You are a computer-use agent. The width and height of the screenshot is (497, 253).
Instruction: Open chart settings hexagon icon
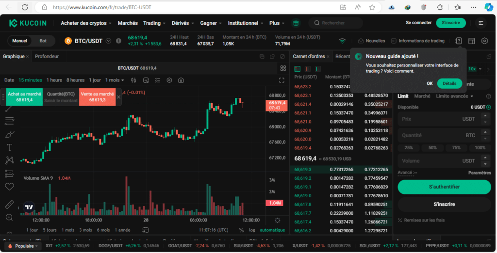coord(169,80)
